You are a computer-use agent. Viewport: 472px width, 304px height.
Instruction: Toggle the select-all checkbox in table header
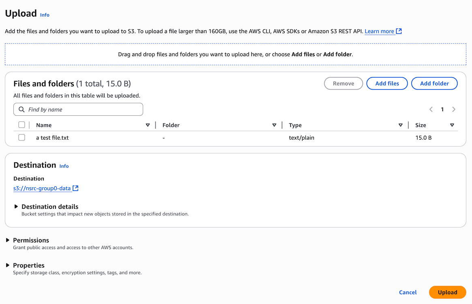22,125
